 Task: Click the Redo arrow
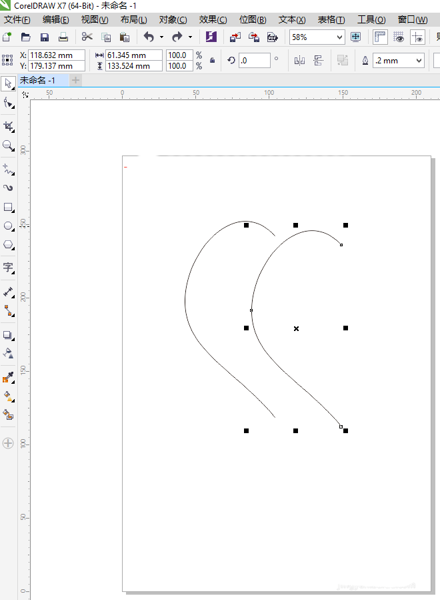(x=177, y=37)
